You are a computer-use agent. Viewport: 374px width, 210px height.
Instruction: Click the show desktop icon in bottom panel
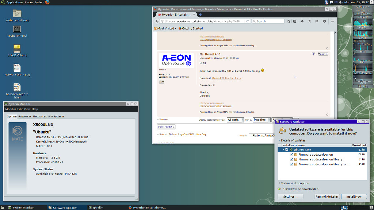click(3, 207)
